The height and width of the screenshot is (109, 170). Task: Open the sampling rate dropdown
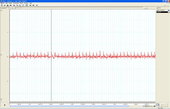point(157,8)
